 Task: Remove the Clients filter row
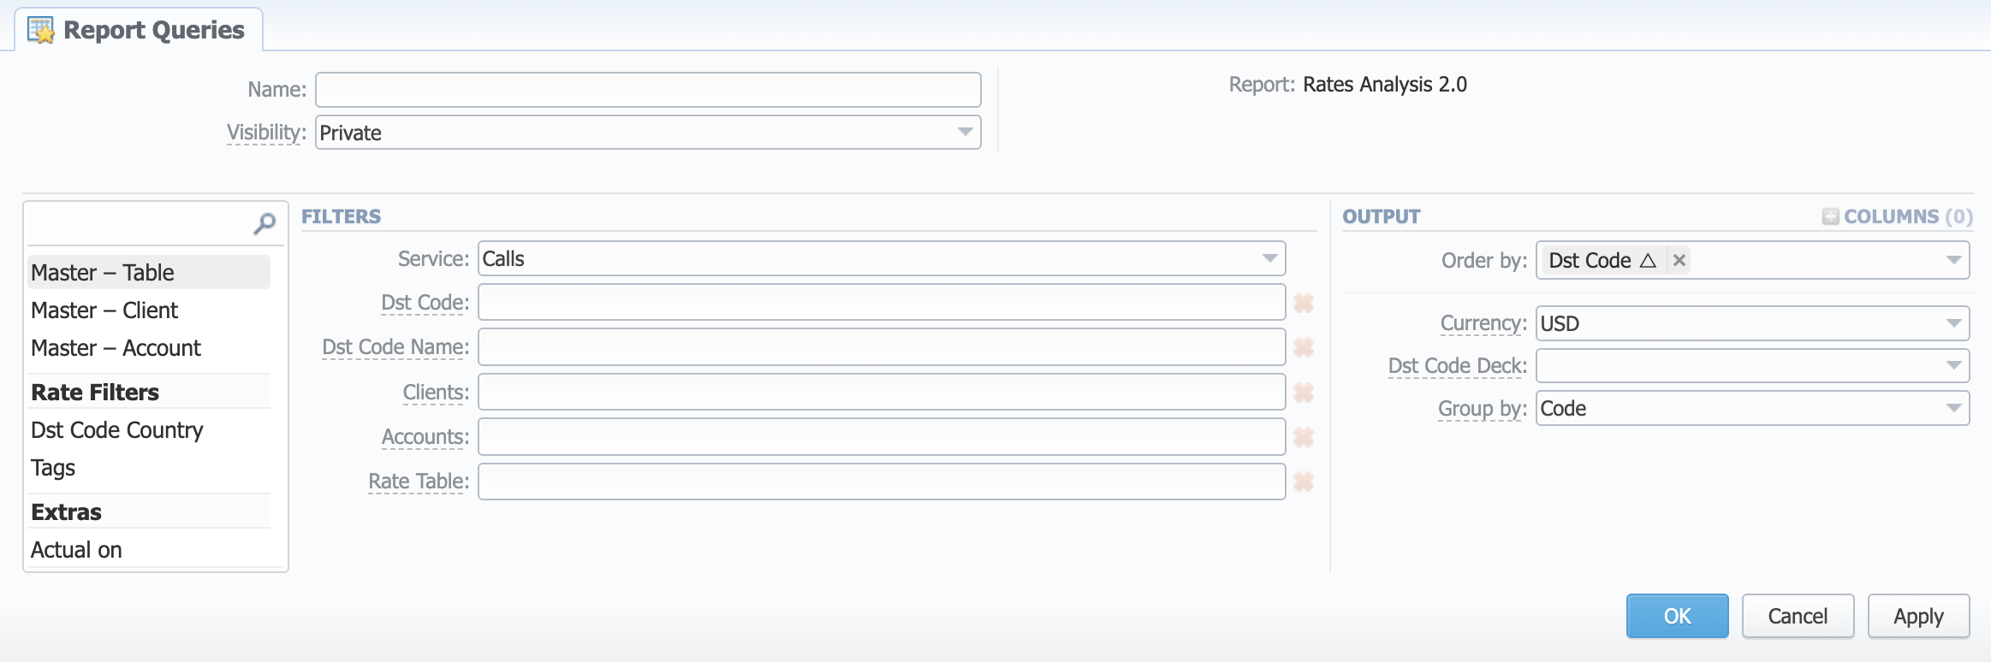click(1304, 393)
